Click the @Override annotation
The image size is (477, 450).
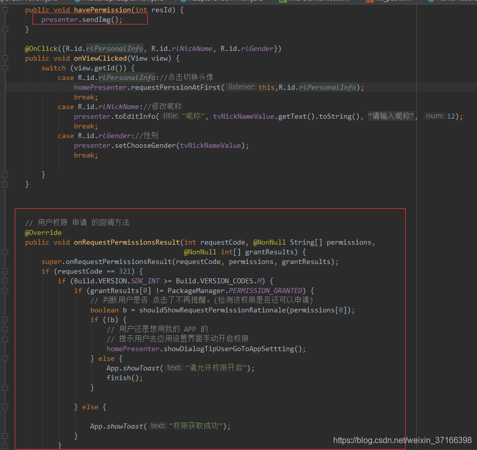pos(43,233)
